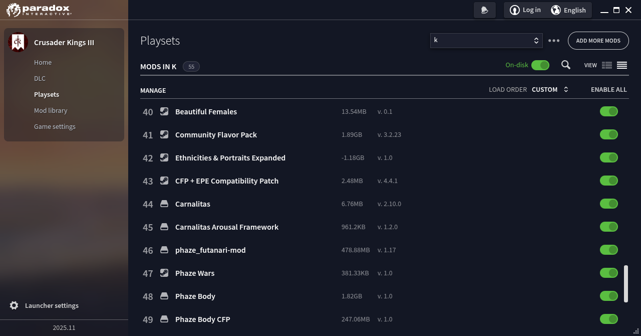The height and width of the screenshot is (336, 641).
Task: Open the Mod library page
Action: 51,110
